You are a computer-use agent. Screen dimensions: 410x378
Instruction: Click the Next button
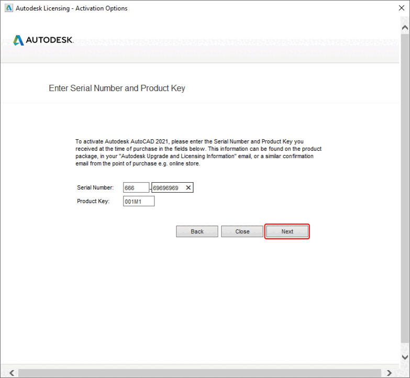click(x=287, y=231)
